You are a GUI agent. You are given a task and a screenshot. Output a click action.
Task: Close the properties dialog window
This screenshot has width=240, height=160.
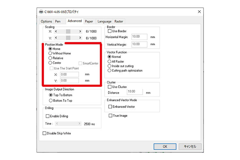pos(199,12)
